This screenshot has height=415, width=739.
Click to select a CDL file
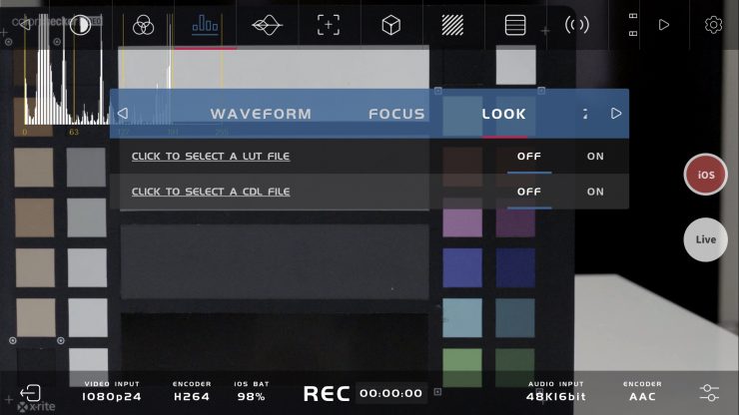click(x=211, y=192)
